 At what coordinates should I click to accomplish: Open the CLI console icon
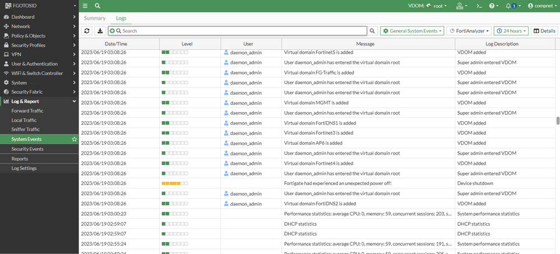[479, 6]
